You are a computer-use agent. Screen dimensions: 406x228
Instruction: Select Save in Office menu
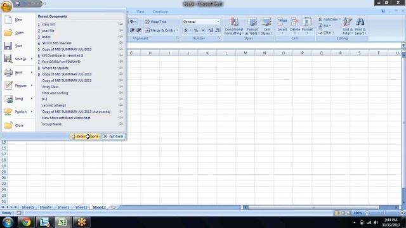[18, 46]
